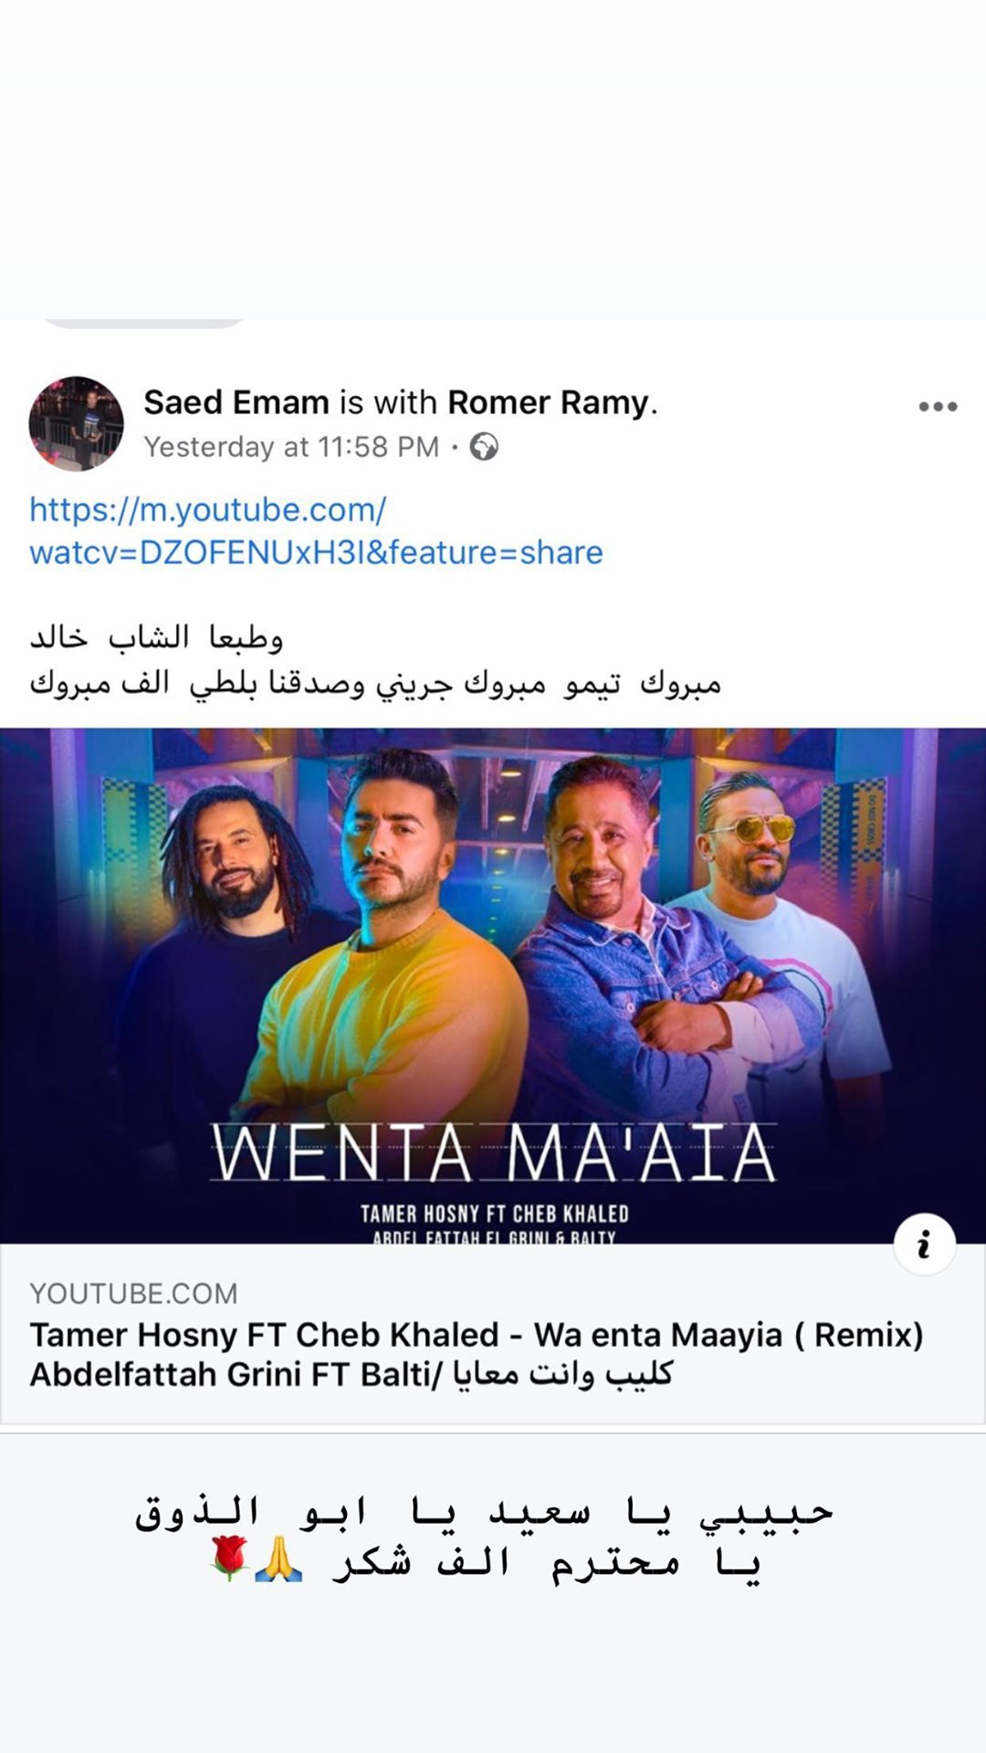Open Romer Ramy's tagged profile
This screenshot has height=1753, width=986.
click(x=549, y=402)
